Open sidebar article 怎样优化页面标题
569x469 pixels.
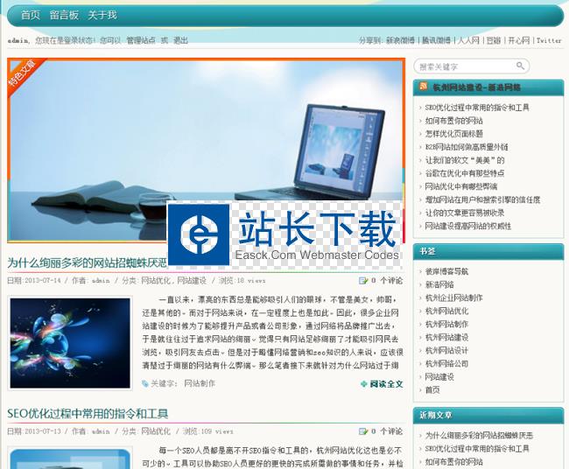(x=453, y=134)
